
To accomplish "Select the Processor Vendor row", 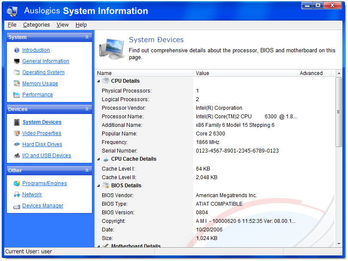I will (x=215, y=108).
